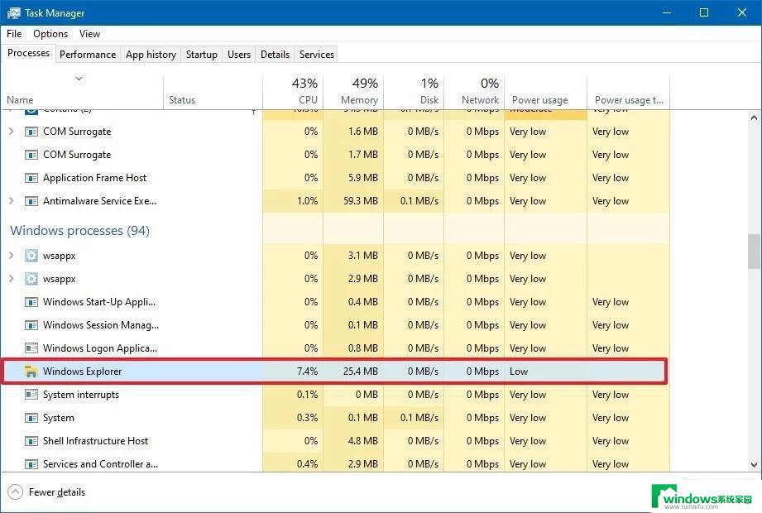The height and width of the screenshot is (513, 762).
Task: Switch to the Users tab
Action: 239,55
